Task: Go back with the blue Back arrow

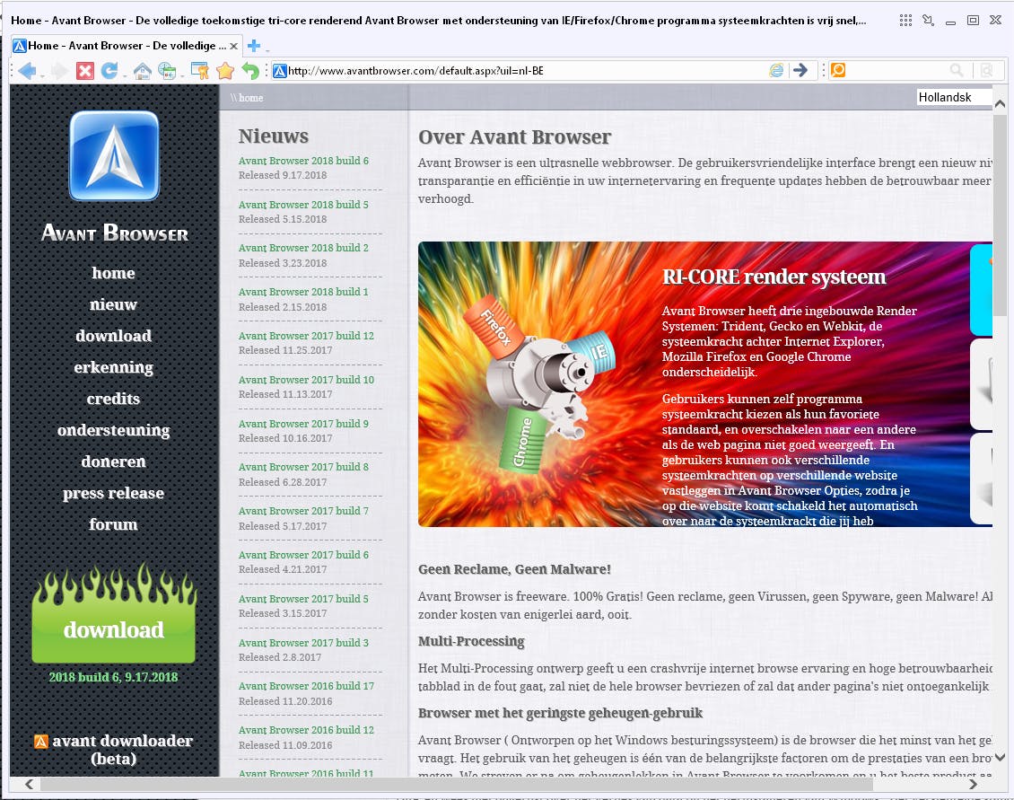Action: 27,71
